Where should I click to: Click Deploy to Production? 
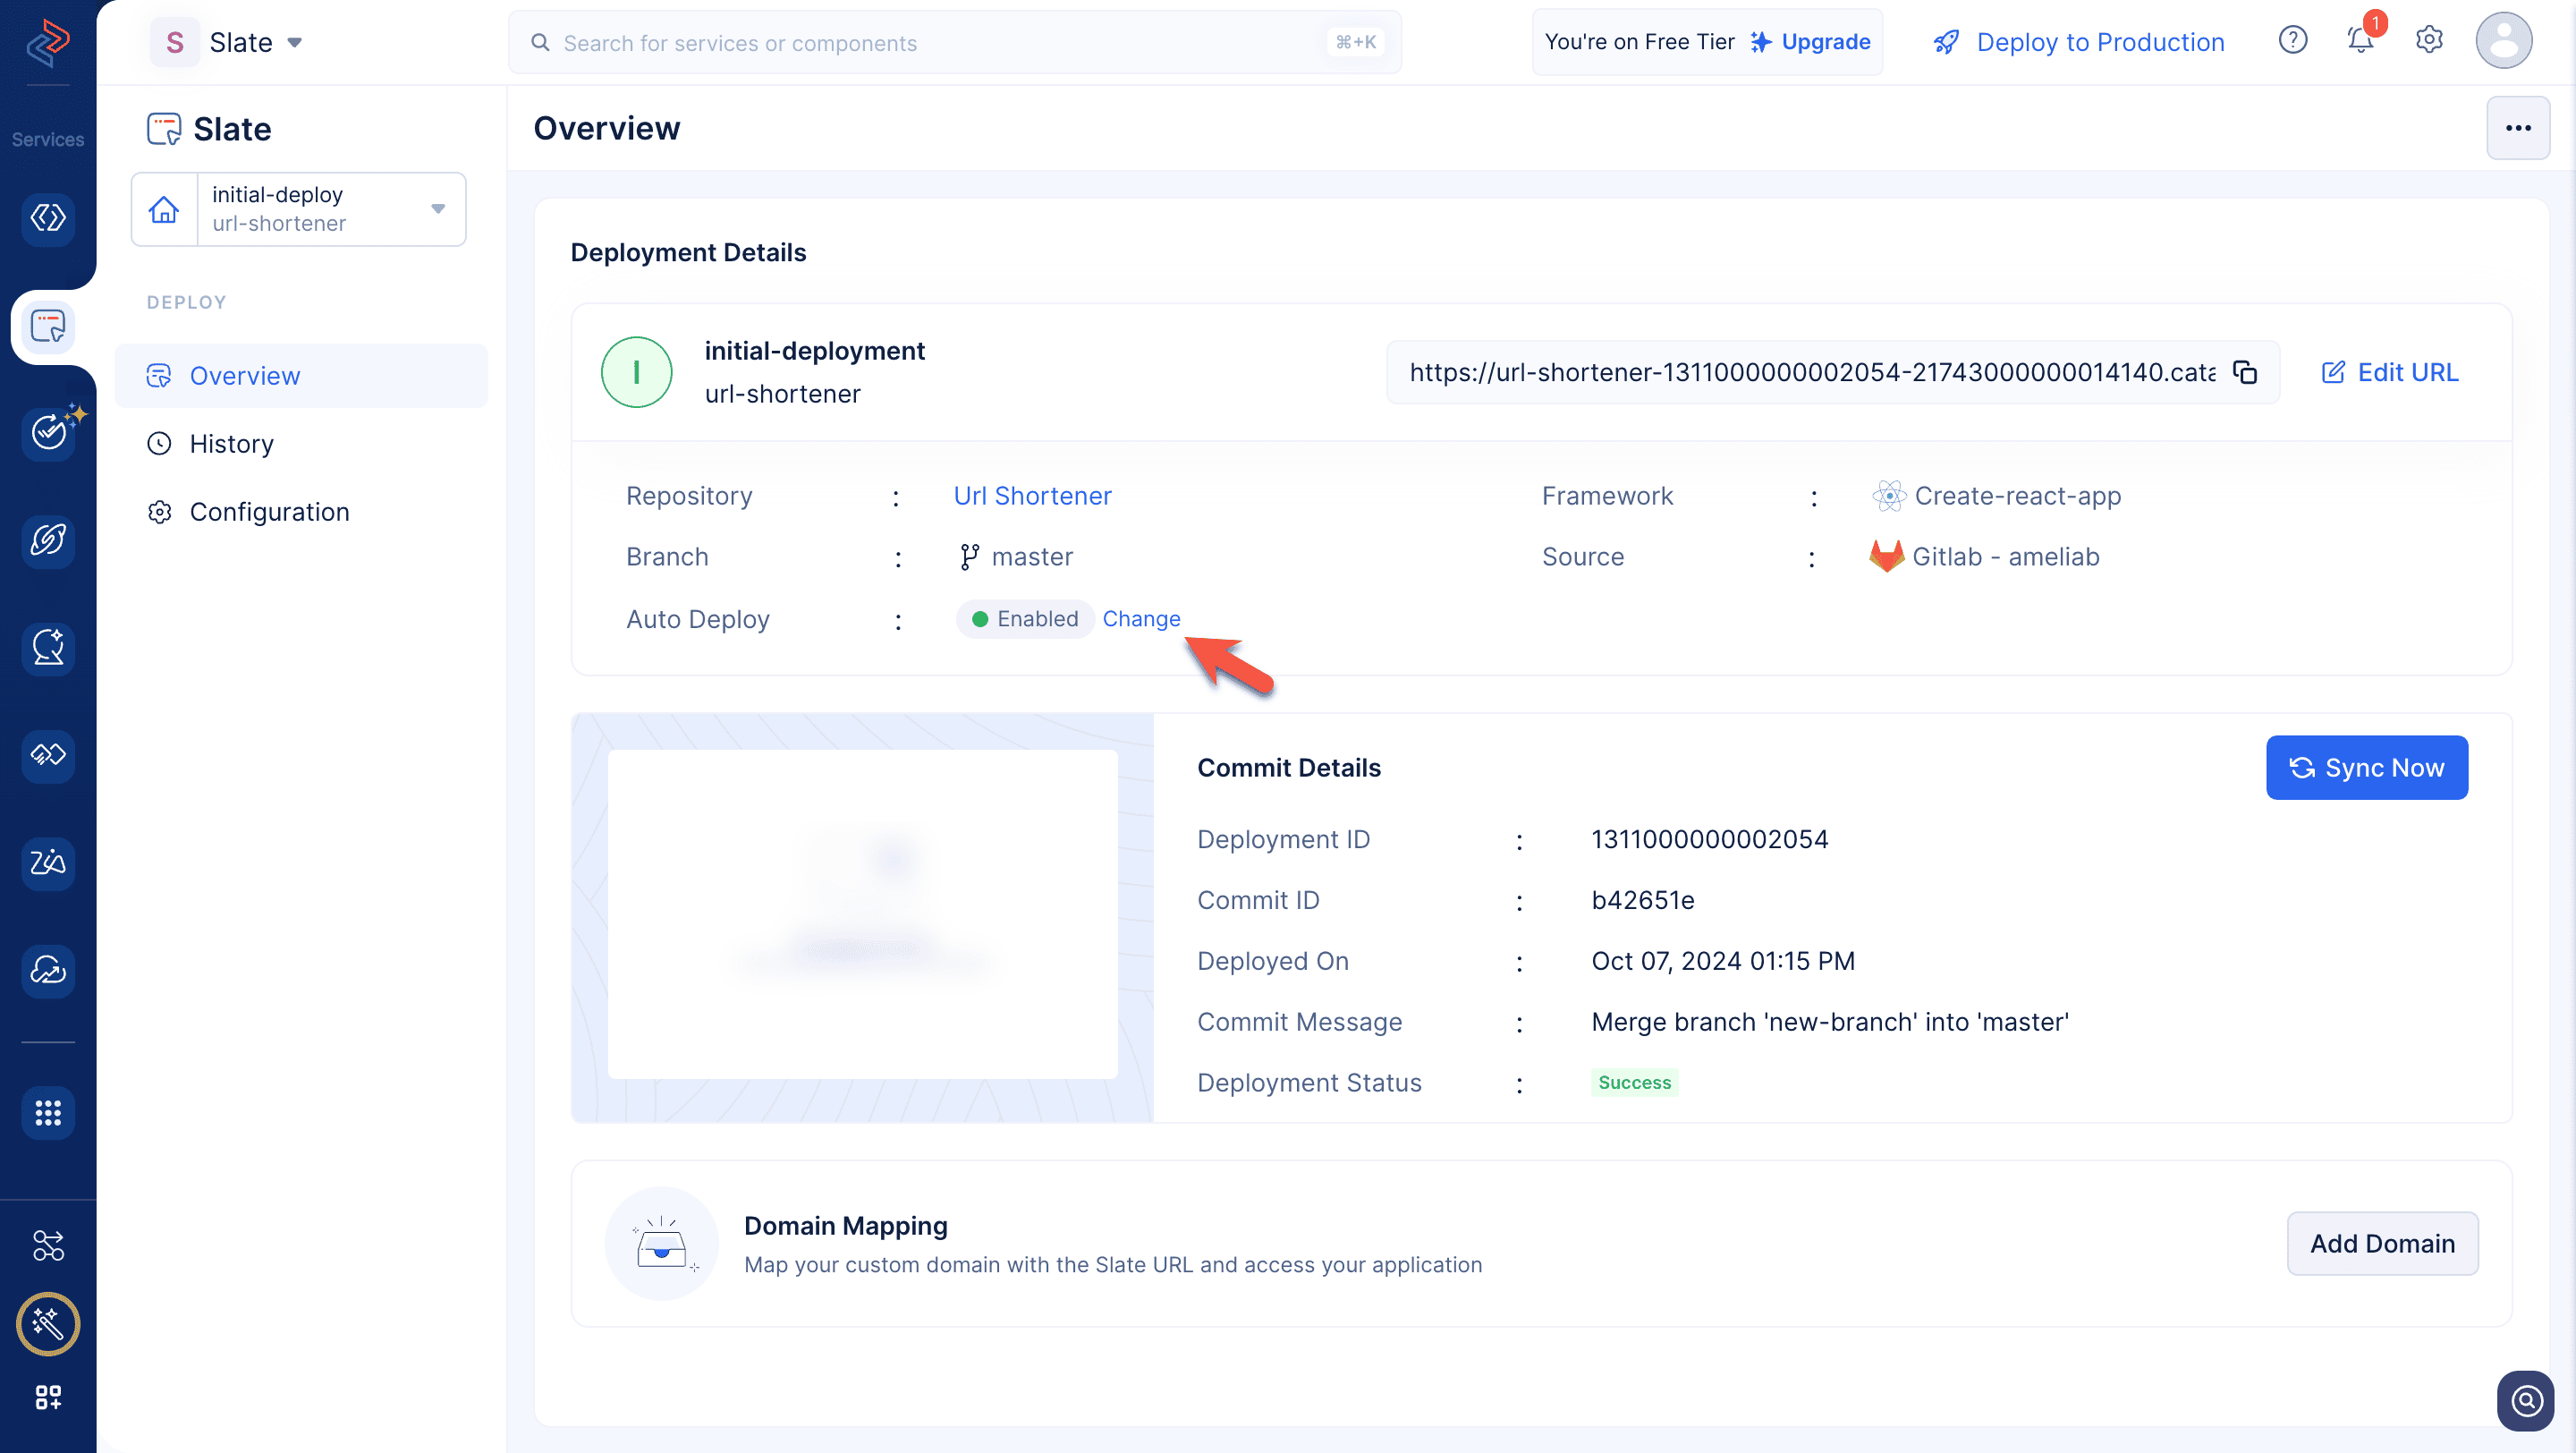coord(2078,42)
